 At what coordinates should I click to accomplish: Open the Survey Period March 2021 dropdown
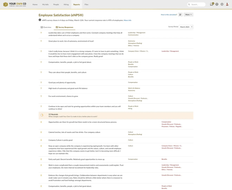186,27
